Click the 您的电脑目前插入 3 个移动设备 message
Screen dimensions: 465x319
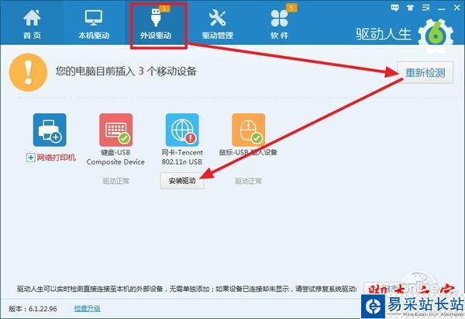click(126, 71)
